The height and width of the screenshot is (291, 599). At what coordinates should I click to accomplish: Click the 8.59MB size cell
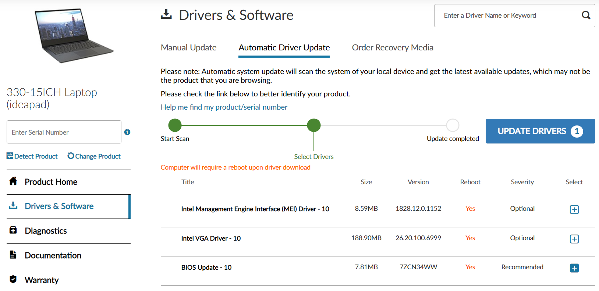point(366,209)
